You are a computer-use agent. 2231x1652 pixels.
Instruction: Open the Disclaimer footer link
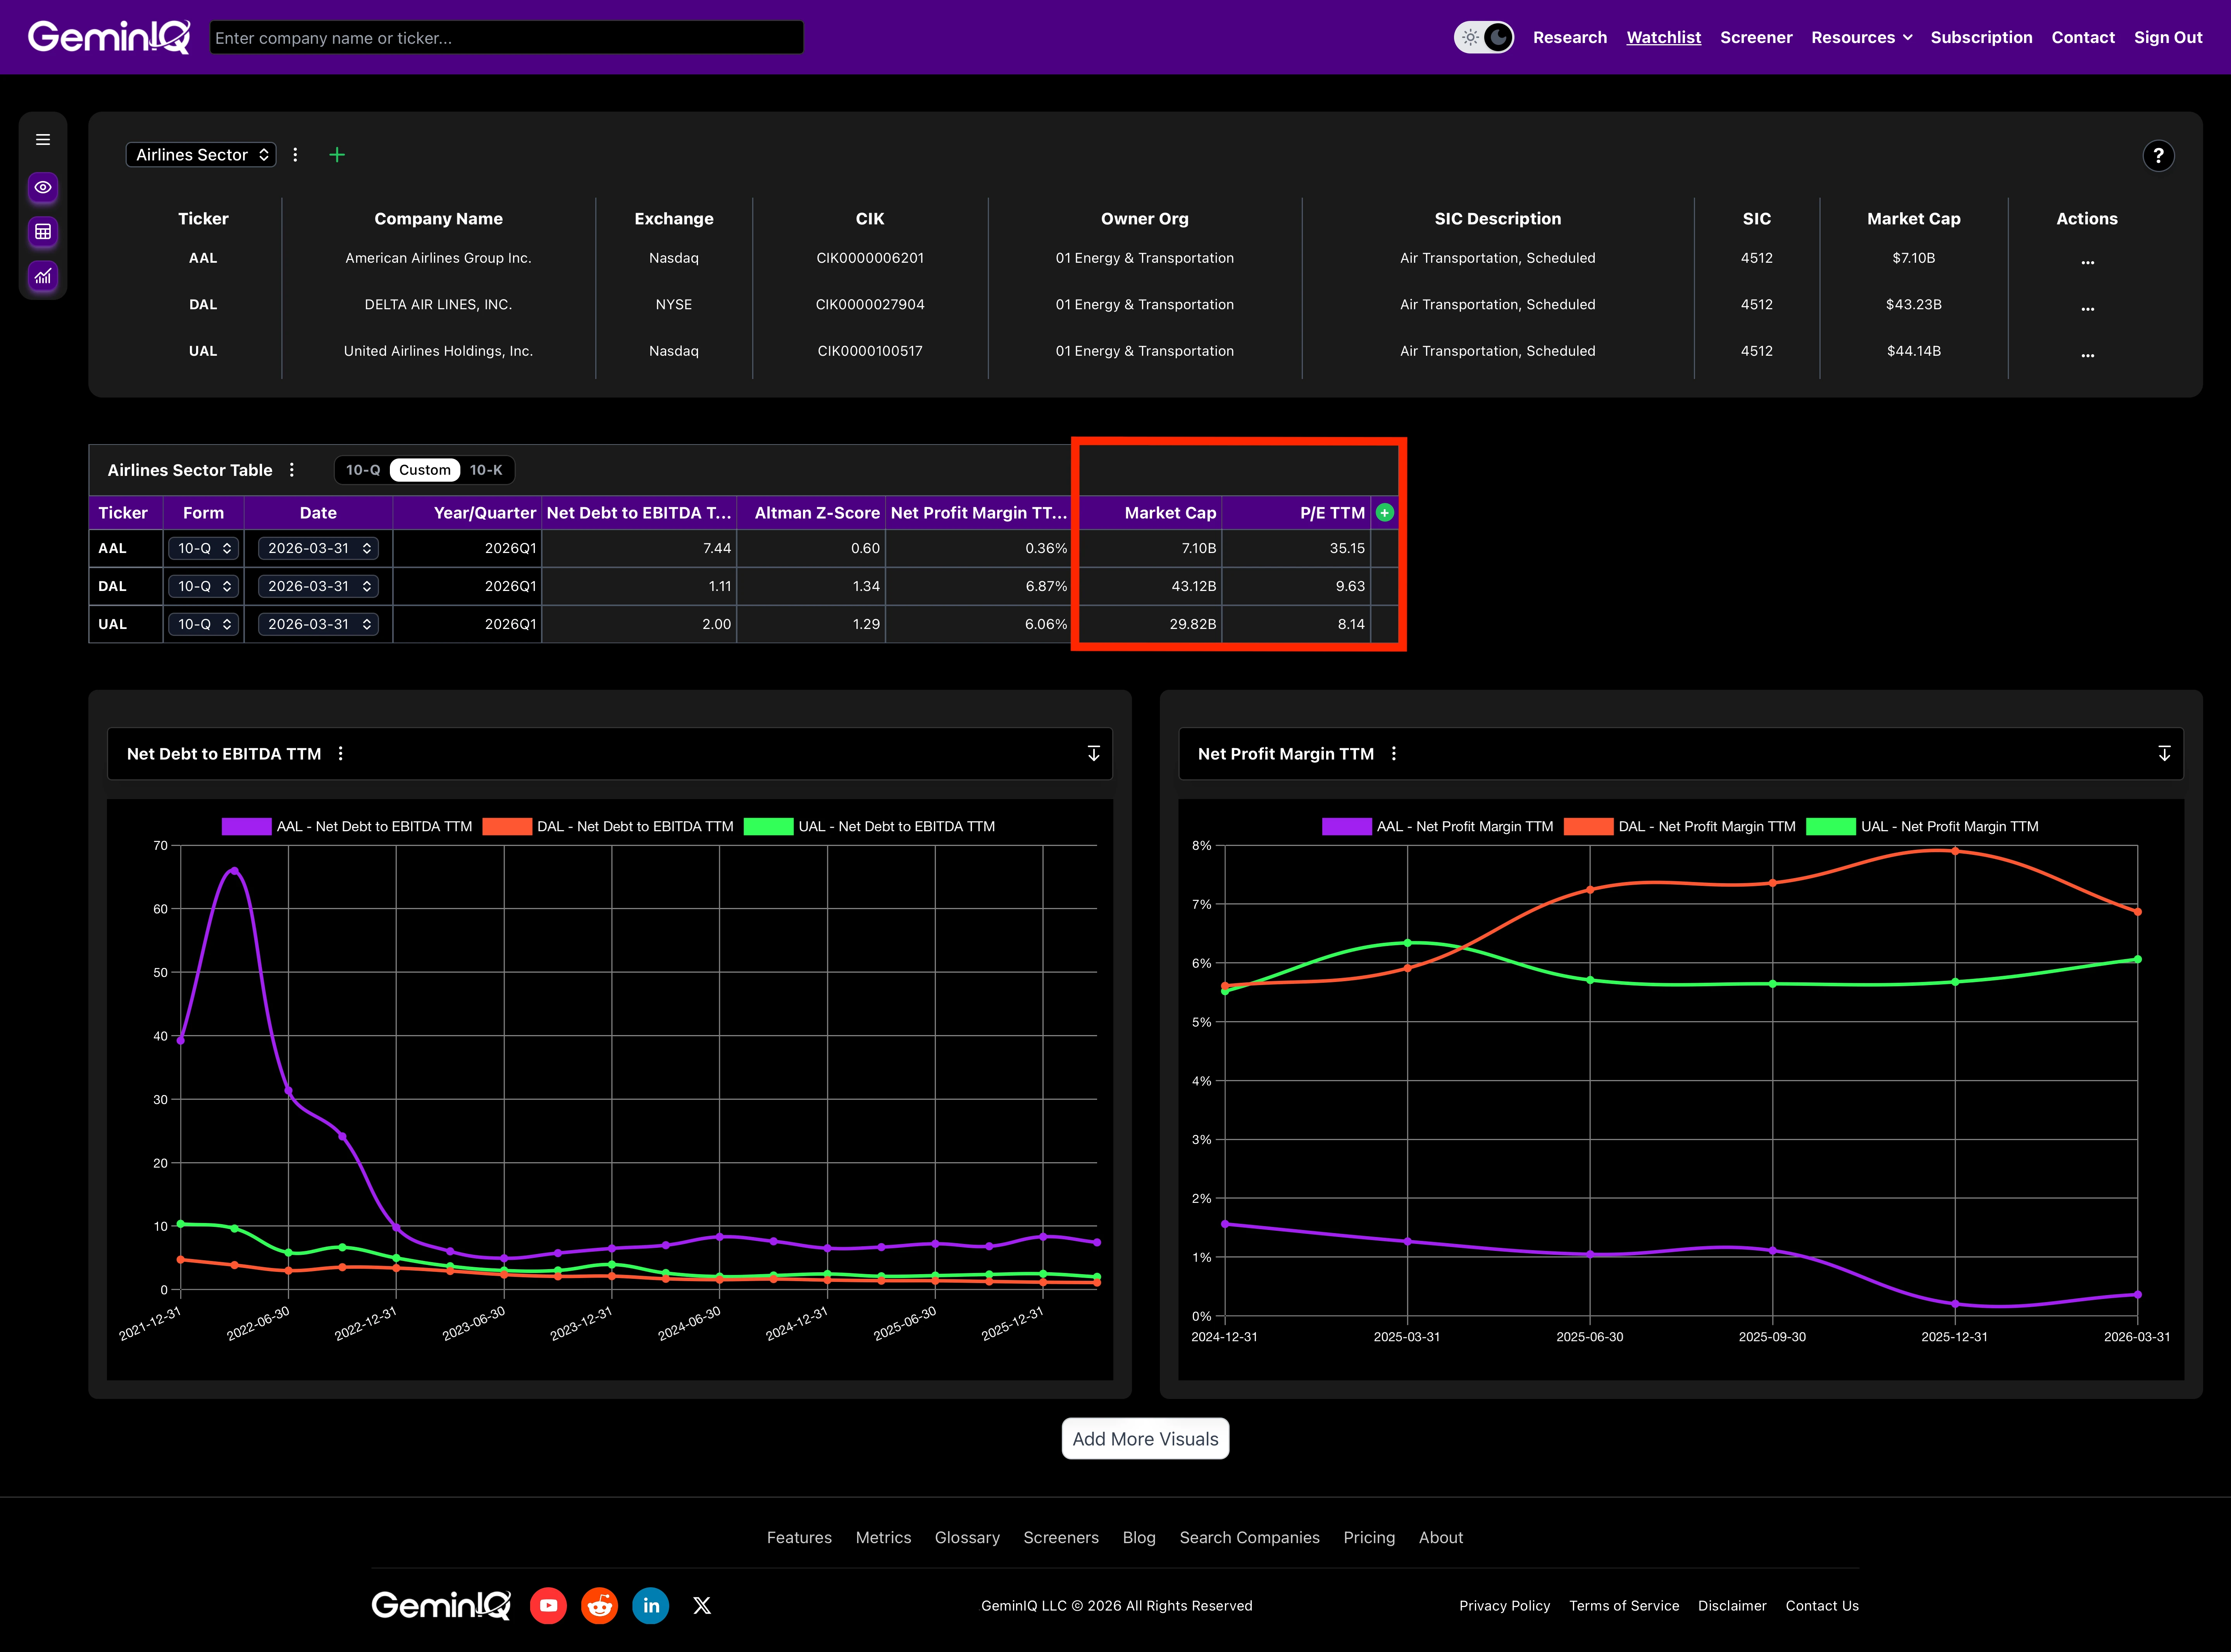point(1732,1606)
